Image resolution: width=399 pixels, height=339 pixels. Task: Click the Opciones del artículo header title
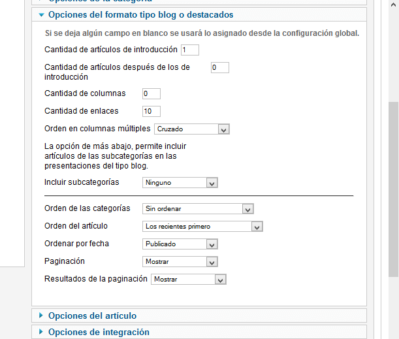coord(92,316)
